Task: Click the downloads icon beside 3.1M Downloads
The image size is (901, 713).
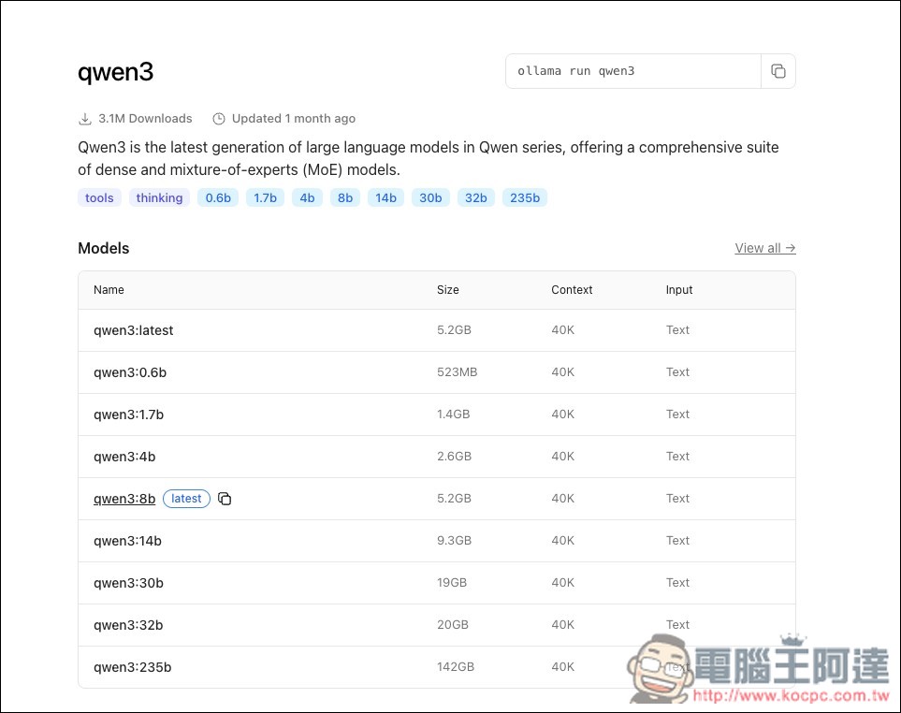Action: point(84,119)
